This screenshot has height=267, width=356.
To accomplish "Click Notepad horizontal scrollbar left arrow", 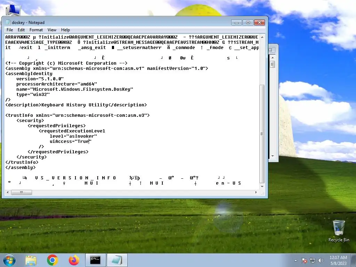I will (x=8, y=192).
